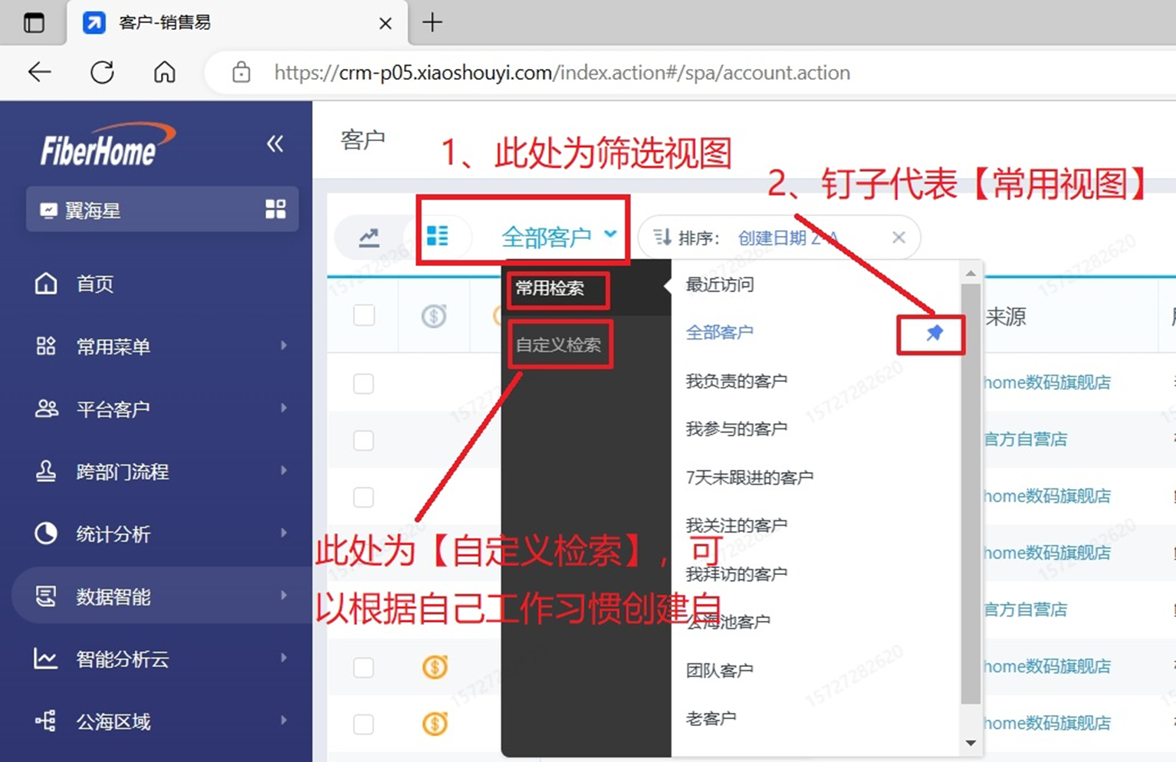Click the tab actions icon at top left
1176x762 pixels.
click(34, 22)
